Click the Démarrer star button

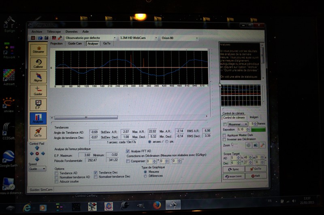(x=38, y=49)
